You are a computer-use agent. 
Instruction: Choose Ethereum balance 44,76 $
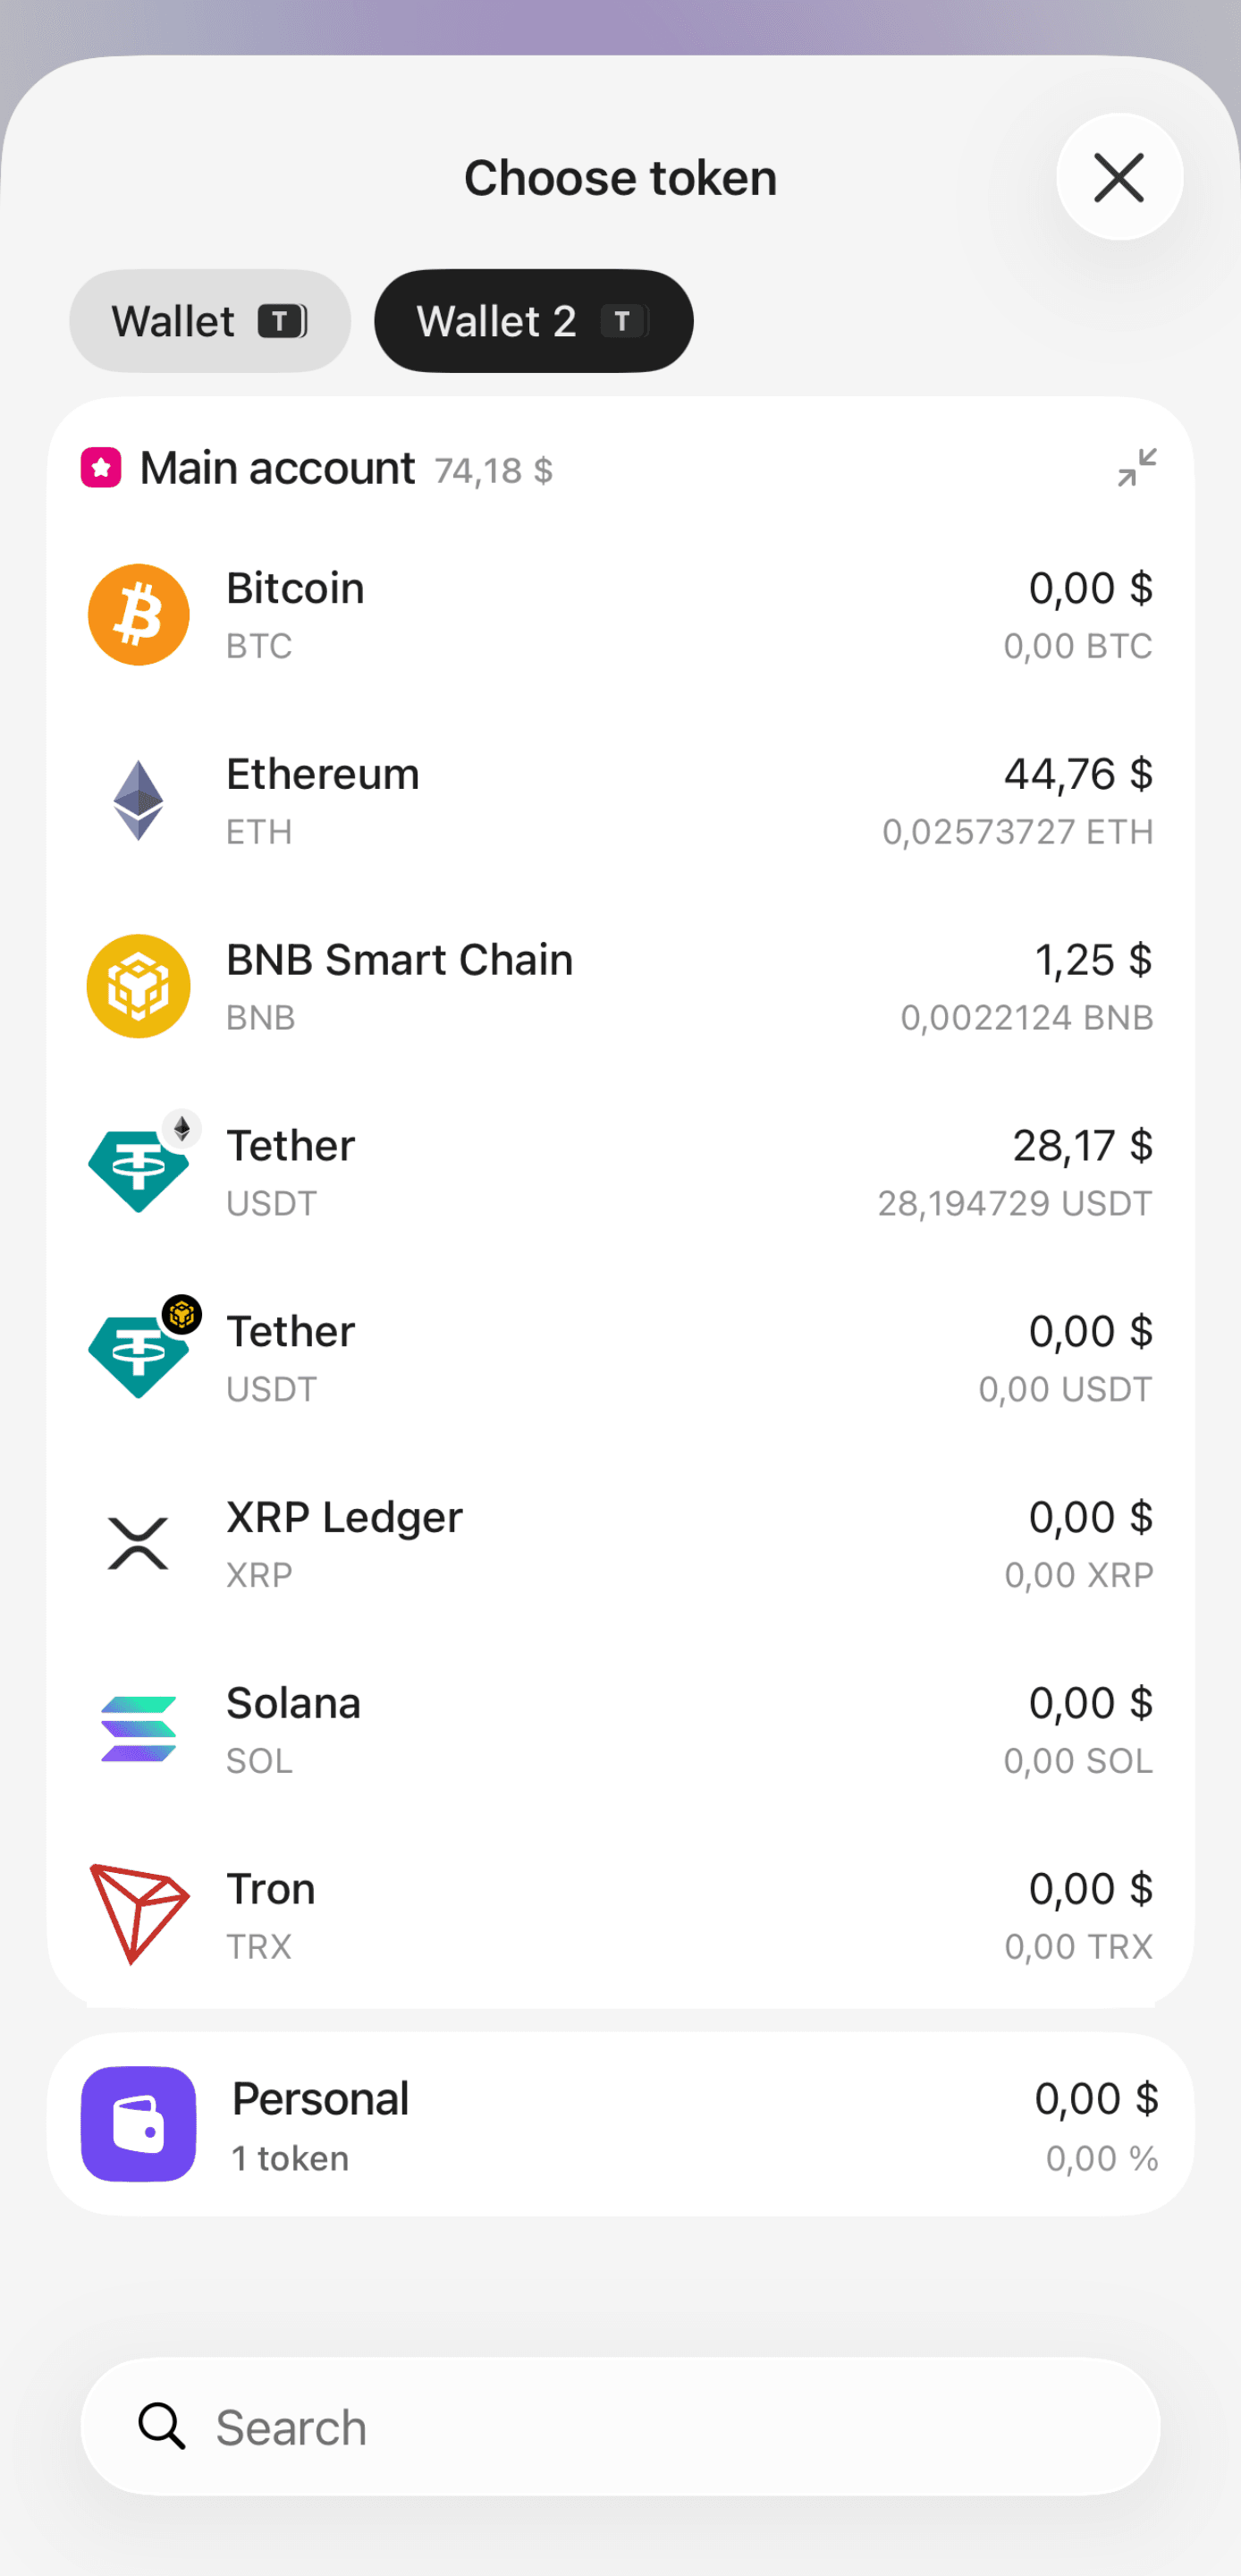tap(1078, 774)
